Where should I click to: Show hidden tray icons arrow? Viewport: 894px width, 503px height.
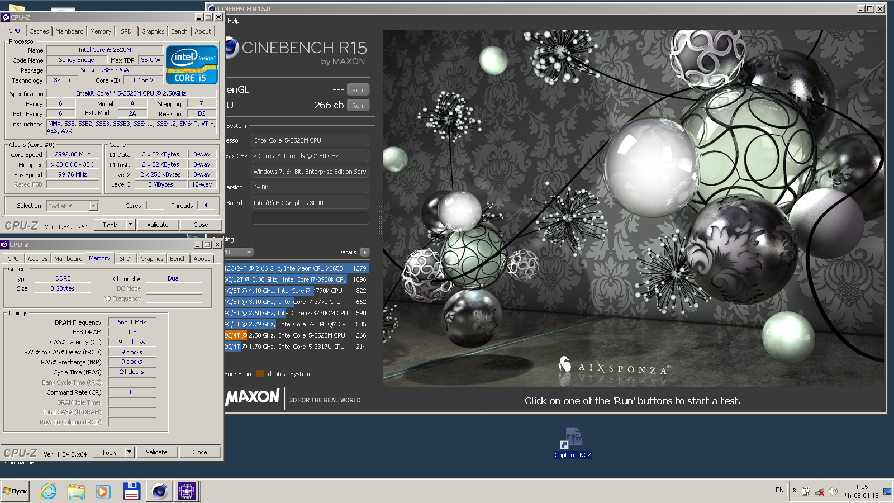[x=794, y=491]
